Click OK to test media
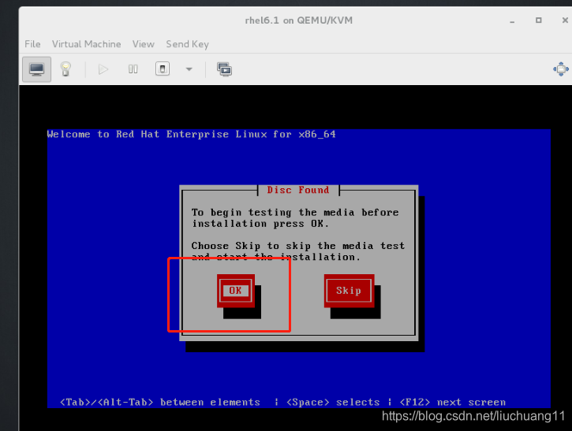Image resolution: width=572 pixels, height=431 pixels. tap(236, 291)
